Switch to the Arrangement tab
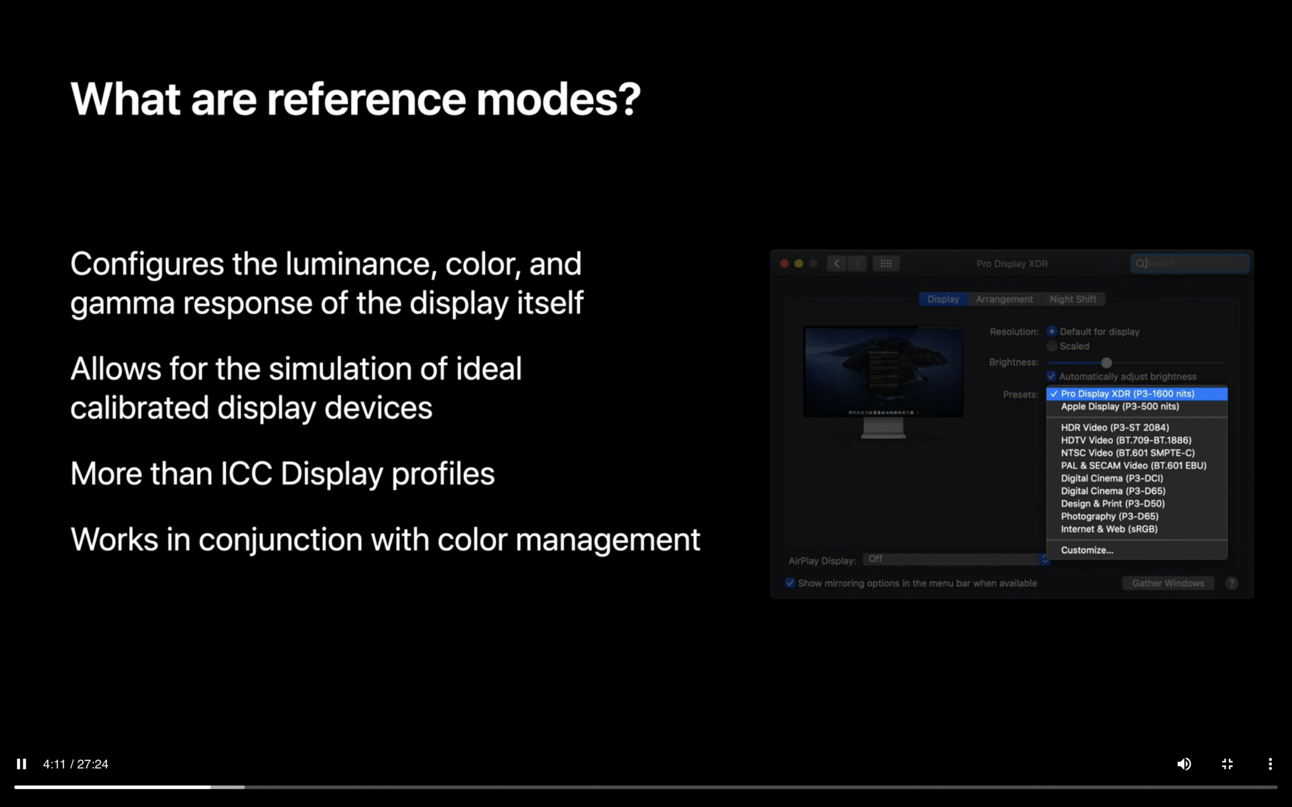The width and height of the screenshot is (1292, 807). point(1004,299)
